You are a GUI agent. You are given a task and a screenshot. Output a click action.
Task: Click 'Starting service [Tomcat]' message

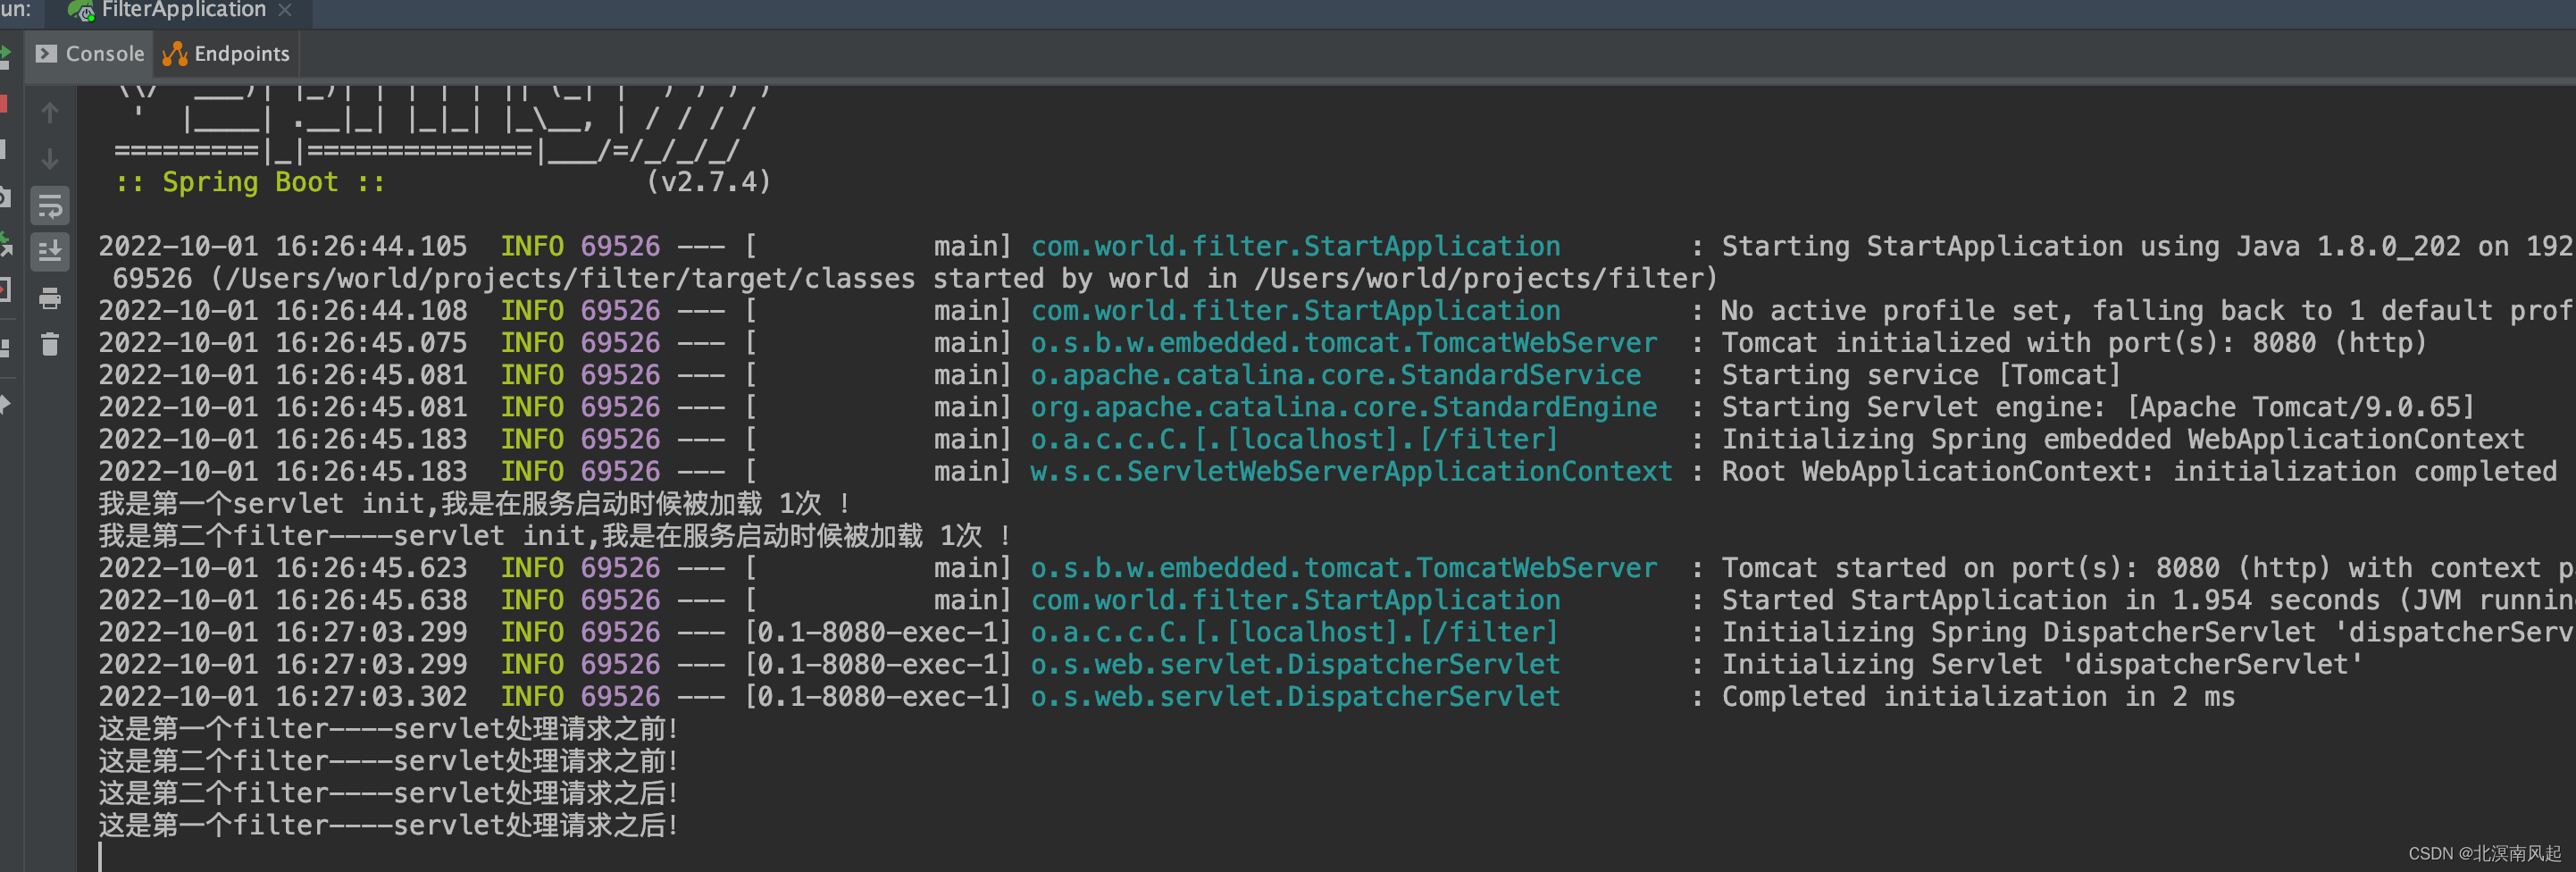tap(1920, 375)
